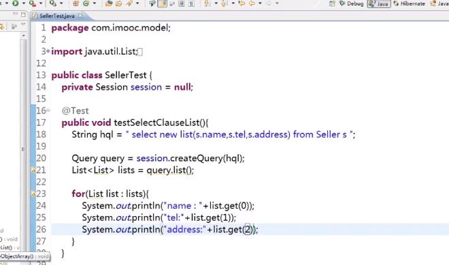Click line number 14 in the gutter
This screenshot has width=449, height=265.
(41, 87)
